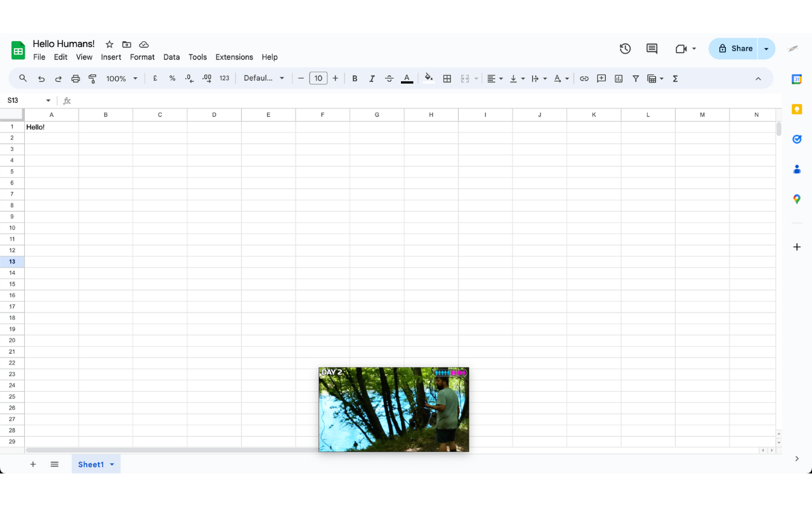The height and width of the screenshot is (507, 812).
Task: Open Google Calendar side panel
Action: point(797,79)
